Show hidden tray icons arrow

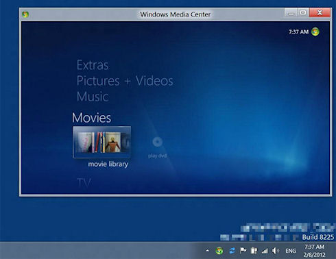pyautogui.click(x=207, y=251)
